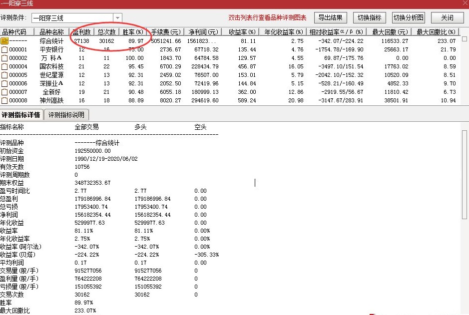Click the -305.33% beta value

pos(207,255)
